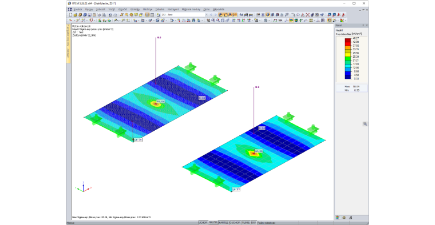Click the yellow color swatch in legend

point(347,54)
